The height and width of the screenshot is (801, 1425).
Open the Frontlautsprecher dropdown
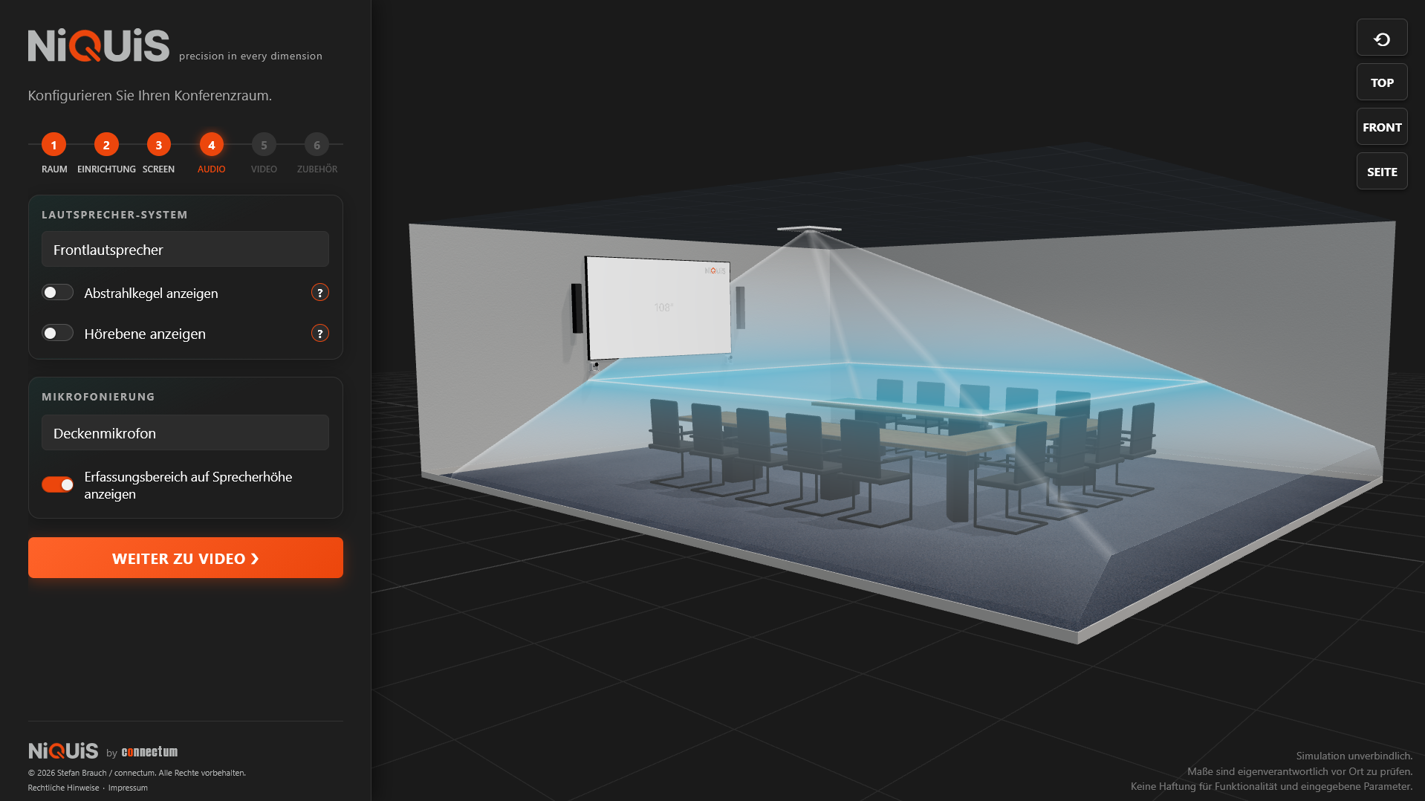185,250
